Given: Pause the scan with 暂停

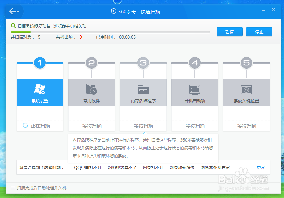Looking at the screenshot, I should pos(230,32).
